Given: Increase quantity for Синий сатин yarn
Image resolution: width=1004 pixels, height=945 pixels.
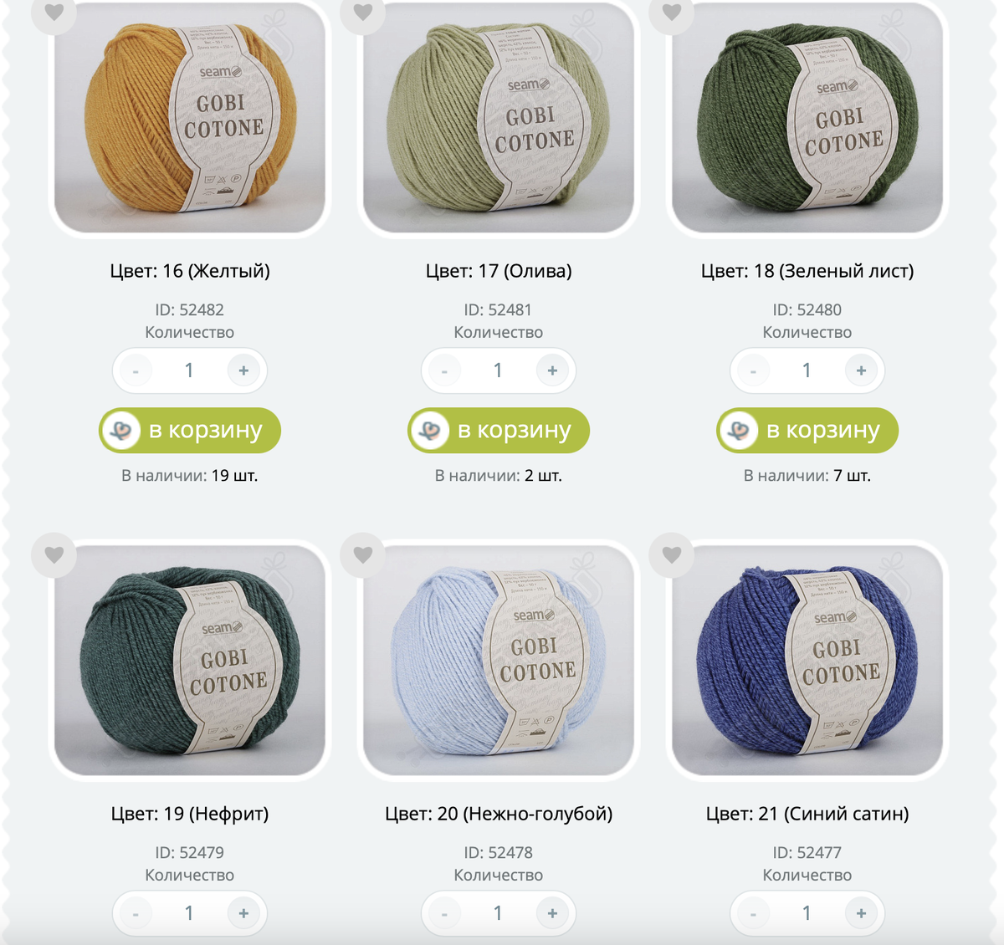Looking at the screenshot, I should pyautogui.click(x=861, y=913).
